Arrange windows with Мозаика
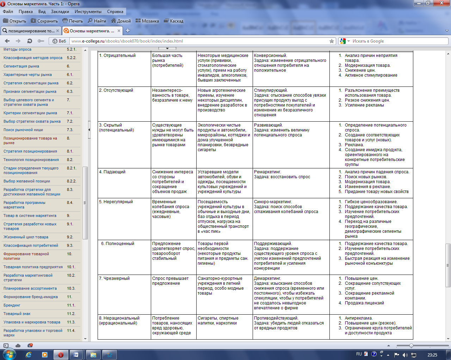Image resolution: width=451 pixels, height=360 pixels. click(147, 21)
